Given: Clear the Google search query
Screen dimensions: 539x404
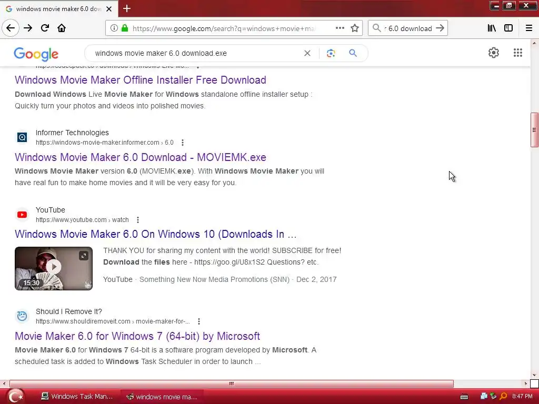Looking at the screenshot, I should coord(307,53).
